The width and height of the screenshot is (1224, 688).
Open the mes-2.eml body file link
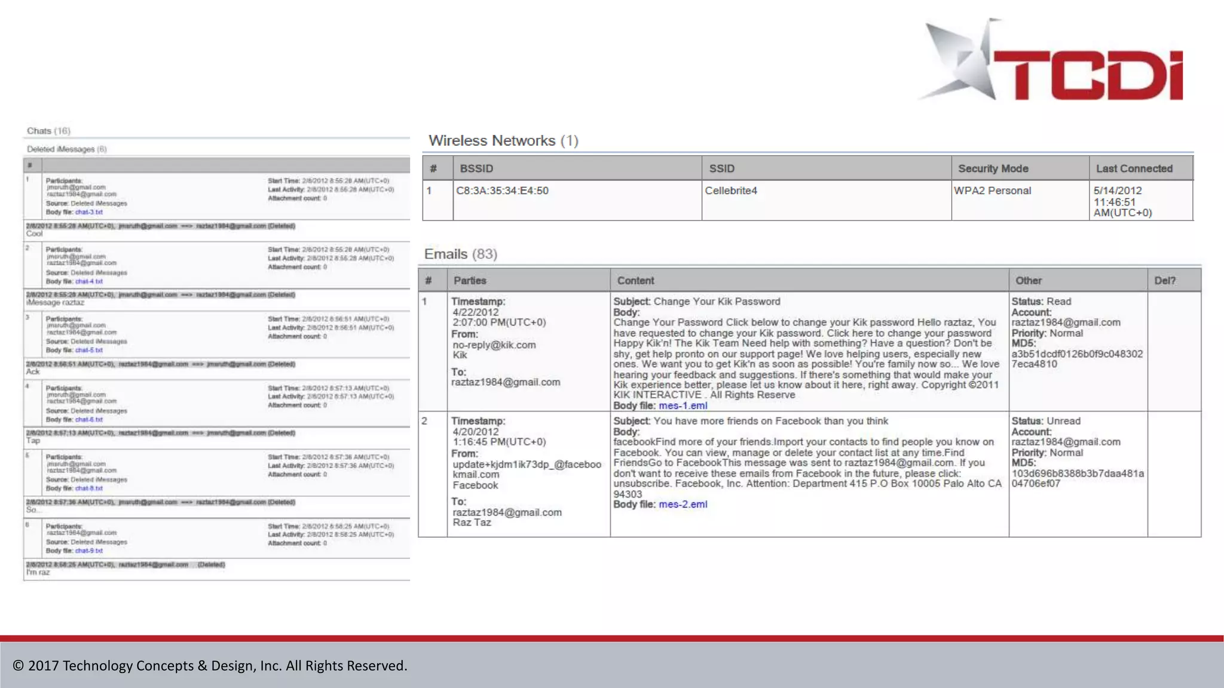683,504
